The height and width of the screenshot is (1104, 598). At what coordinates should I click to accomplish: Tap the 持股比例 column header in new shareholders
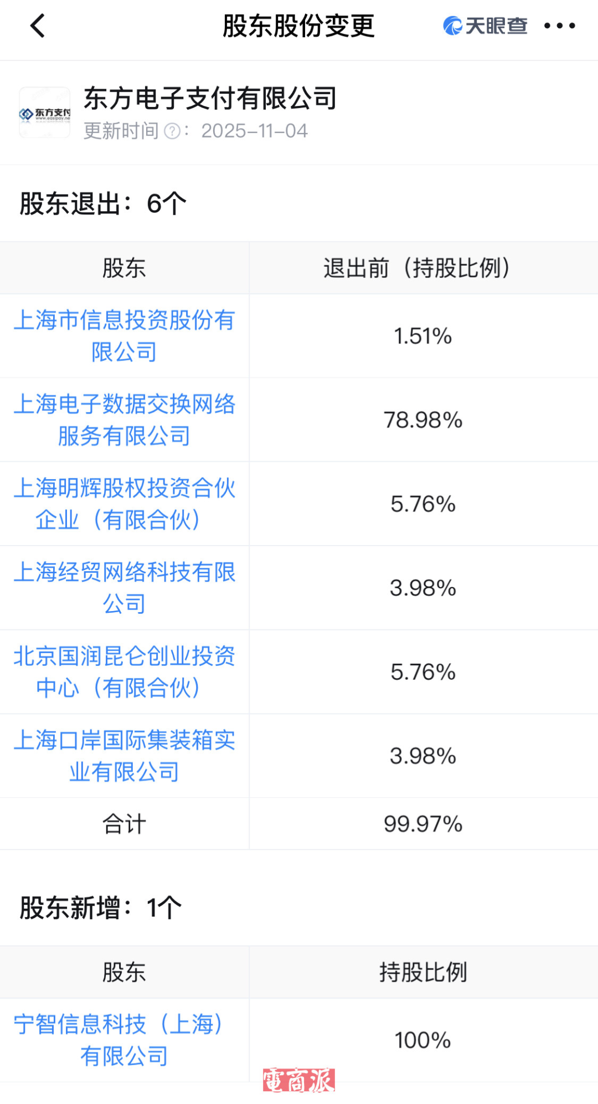423,973
